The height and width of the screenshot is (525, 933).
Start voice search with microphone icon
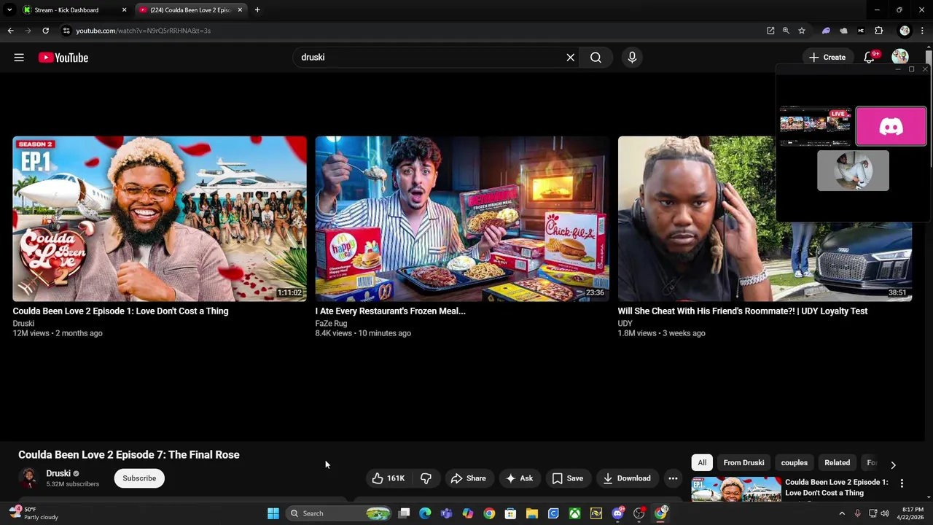(632, 58)
